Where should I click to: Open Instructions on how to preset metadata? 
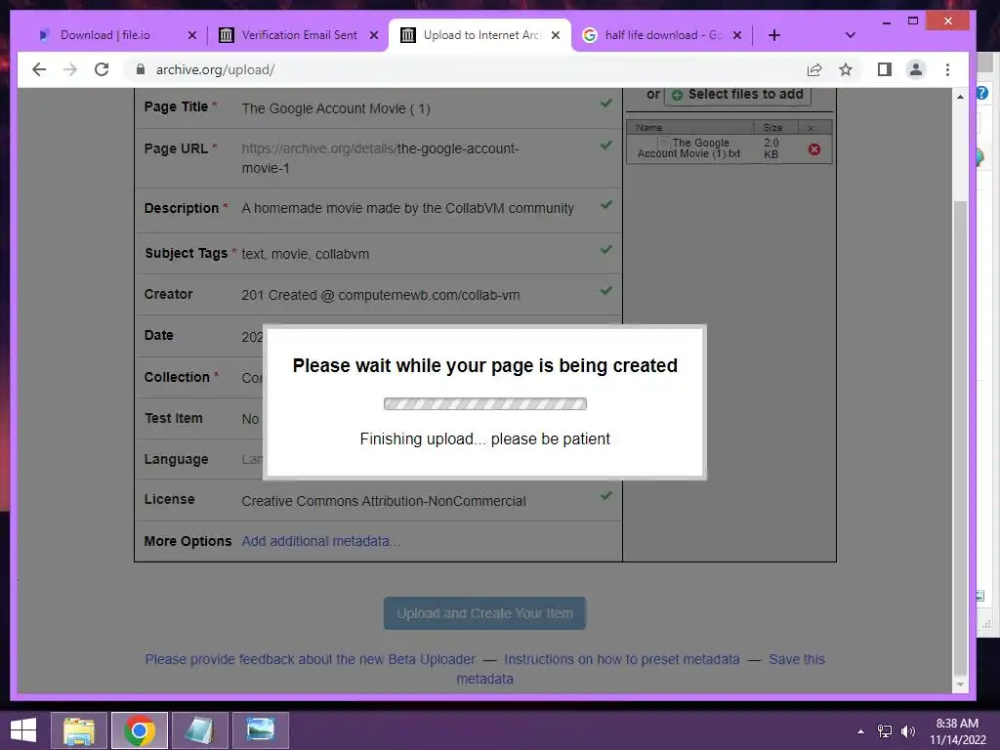tap(622, 659)
